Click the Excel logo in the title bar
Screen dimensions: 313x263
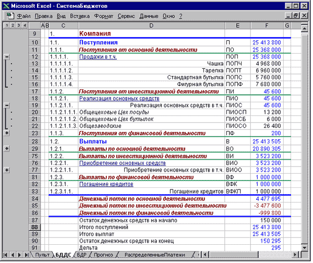[x=6, y=6]
